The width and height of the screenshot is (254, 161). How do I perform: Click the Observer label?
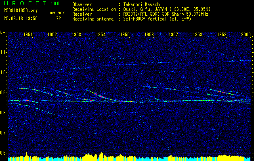pos(82,4)
